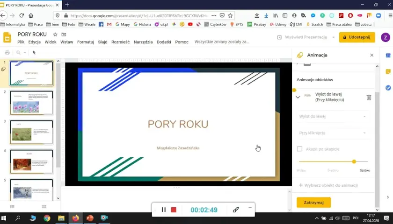Show hidden system tray icons
This screenshot has height=224, width=393.
(x=317, y=218)
